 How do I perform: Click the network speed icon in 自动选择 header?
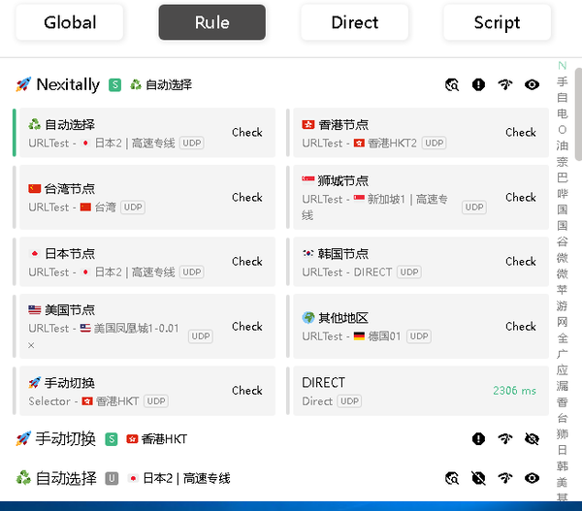pos(504,478)
